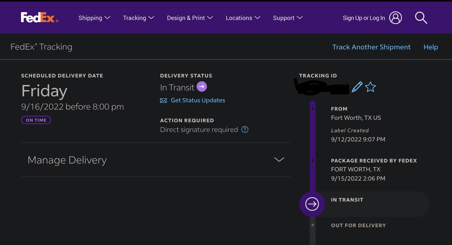This screenshot has height=245, width=452.
Task: Expand the Manage Delivery section
Action: pos(279,159)
